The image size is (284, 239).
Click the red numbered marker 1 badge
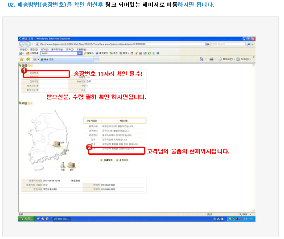point(24,70)
